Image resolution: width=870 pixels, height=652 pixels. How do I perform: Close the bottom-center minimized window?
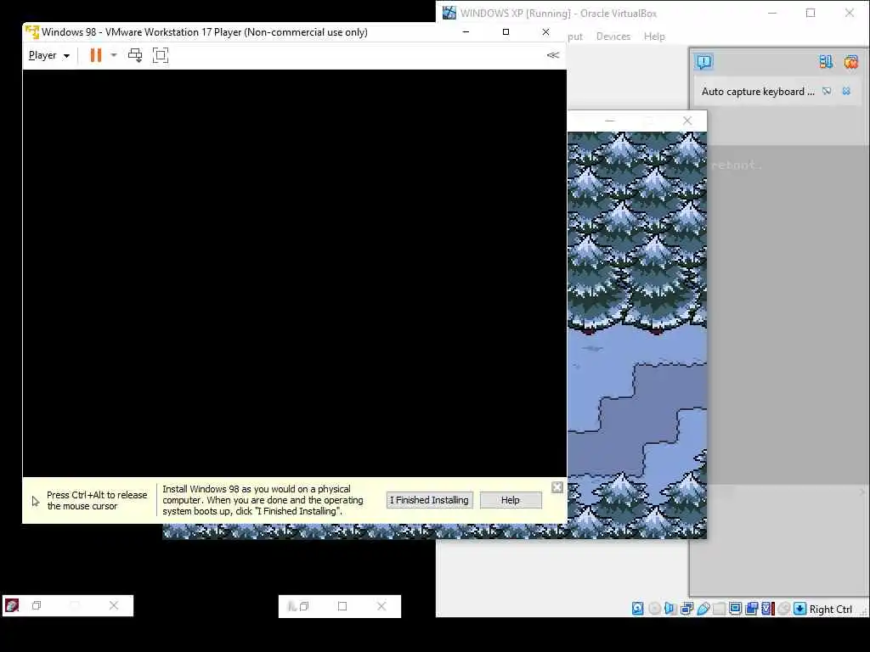click(x=381, y=606)
